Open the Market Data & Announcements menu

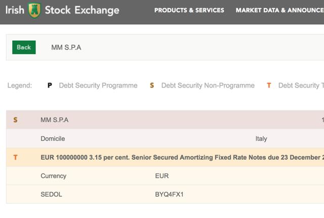279,10
